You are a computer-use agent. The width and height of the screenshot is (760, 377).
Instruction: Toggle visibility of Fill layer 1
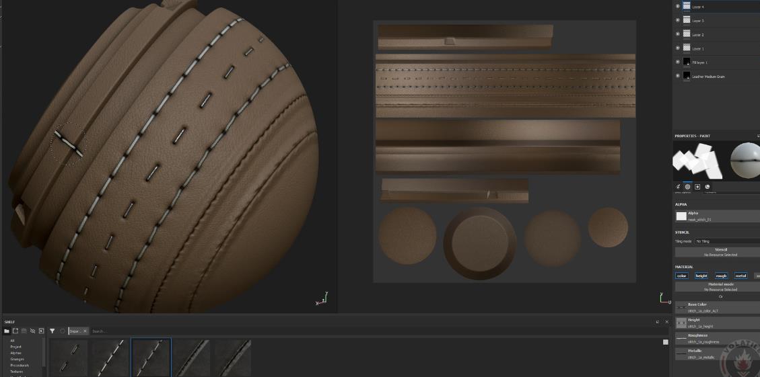677,62
